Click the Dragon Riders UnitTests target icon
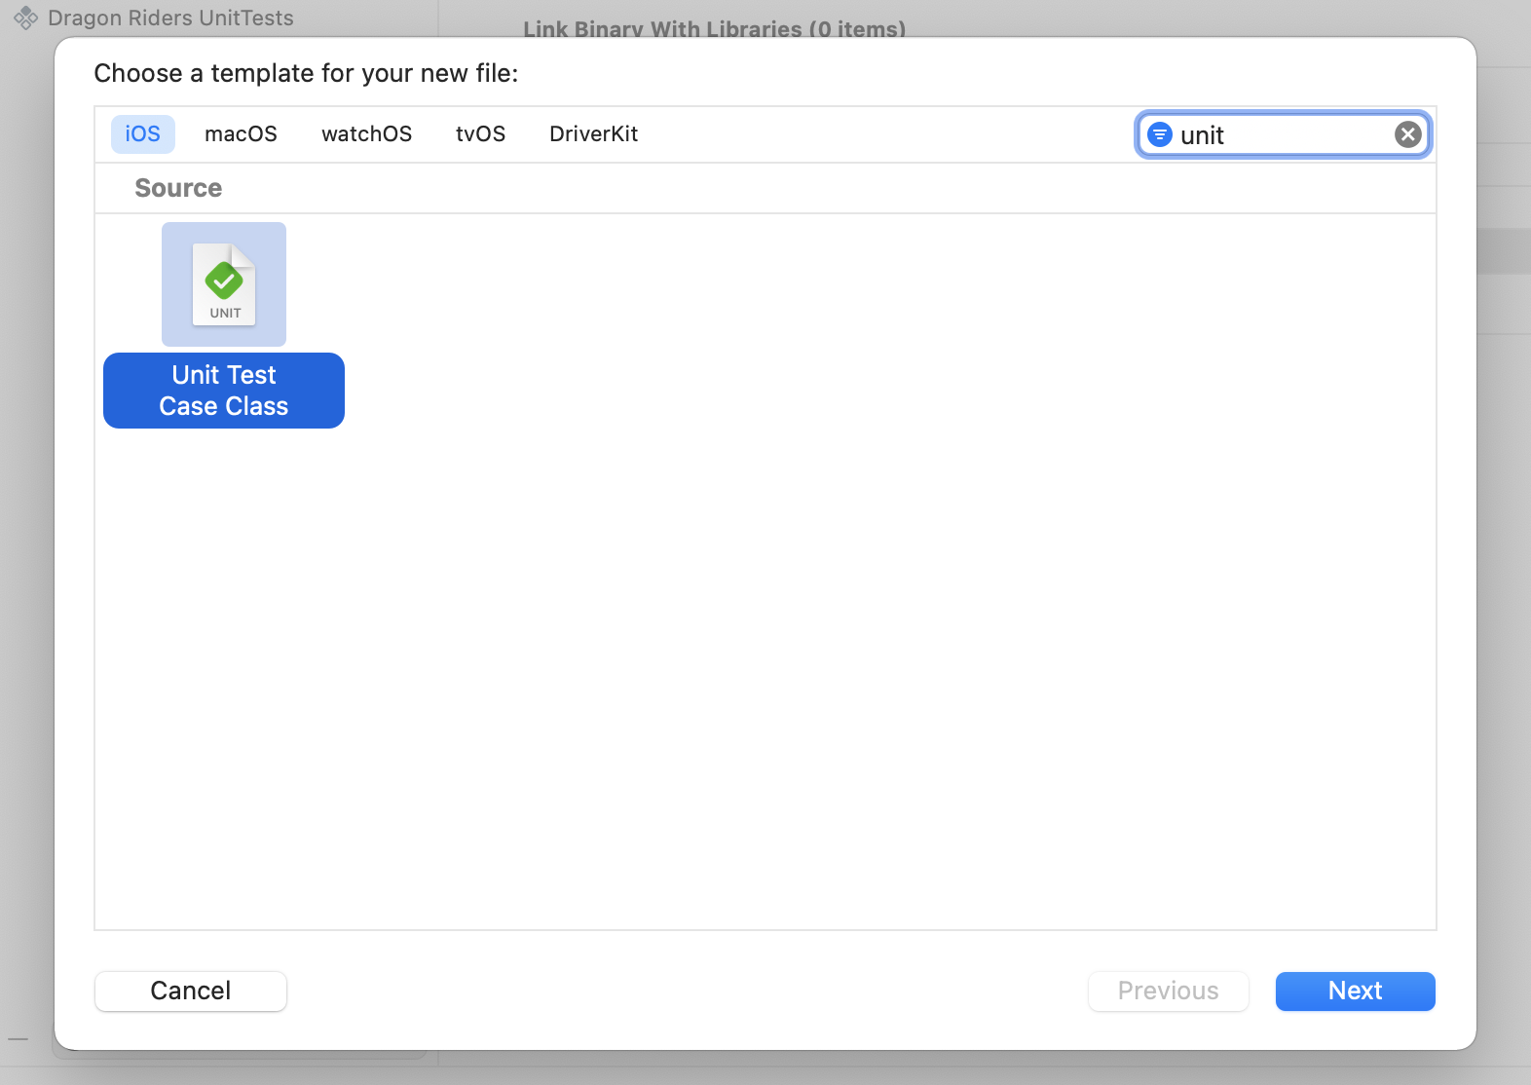Screen dimensions: 1531x1085 pyautogui.click(x=26, y=19)
